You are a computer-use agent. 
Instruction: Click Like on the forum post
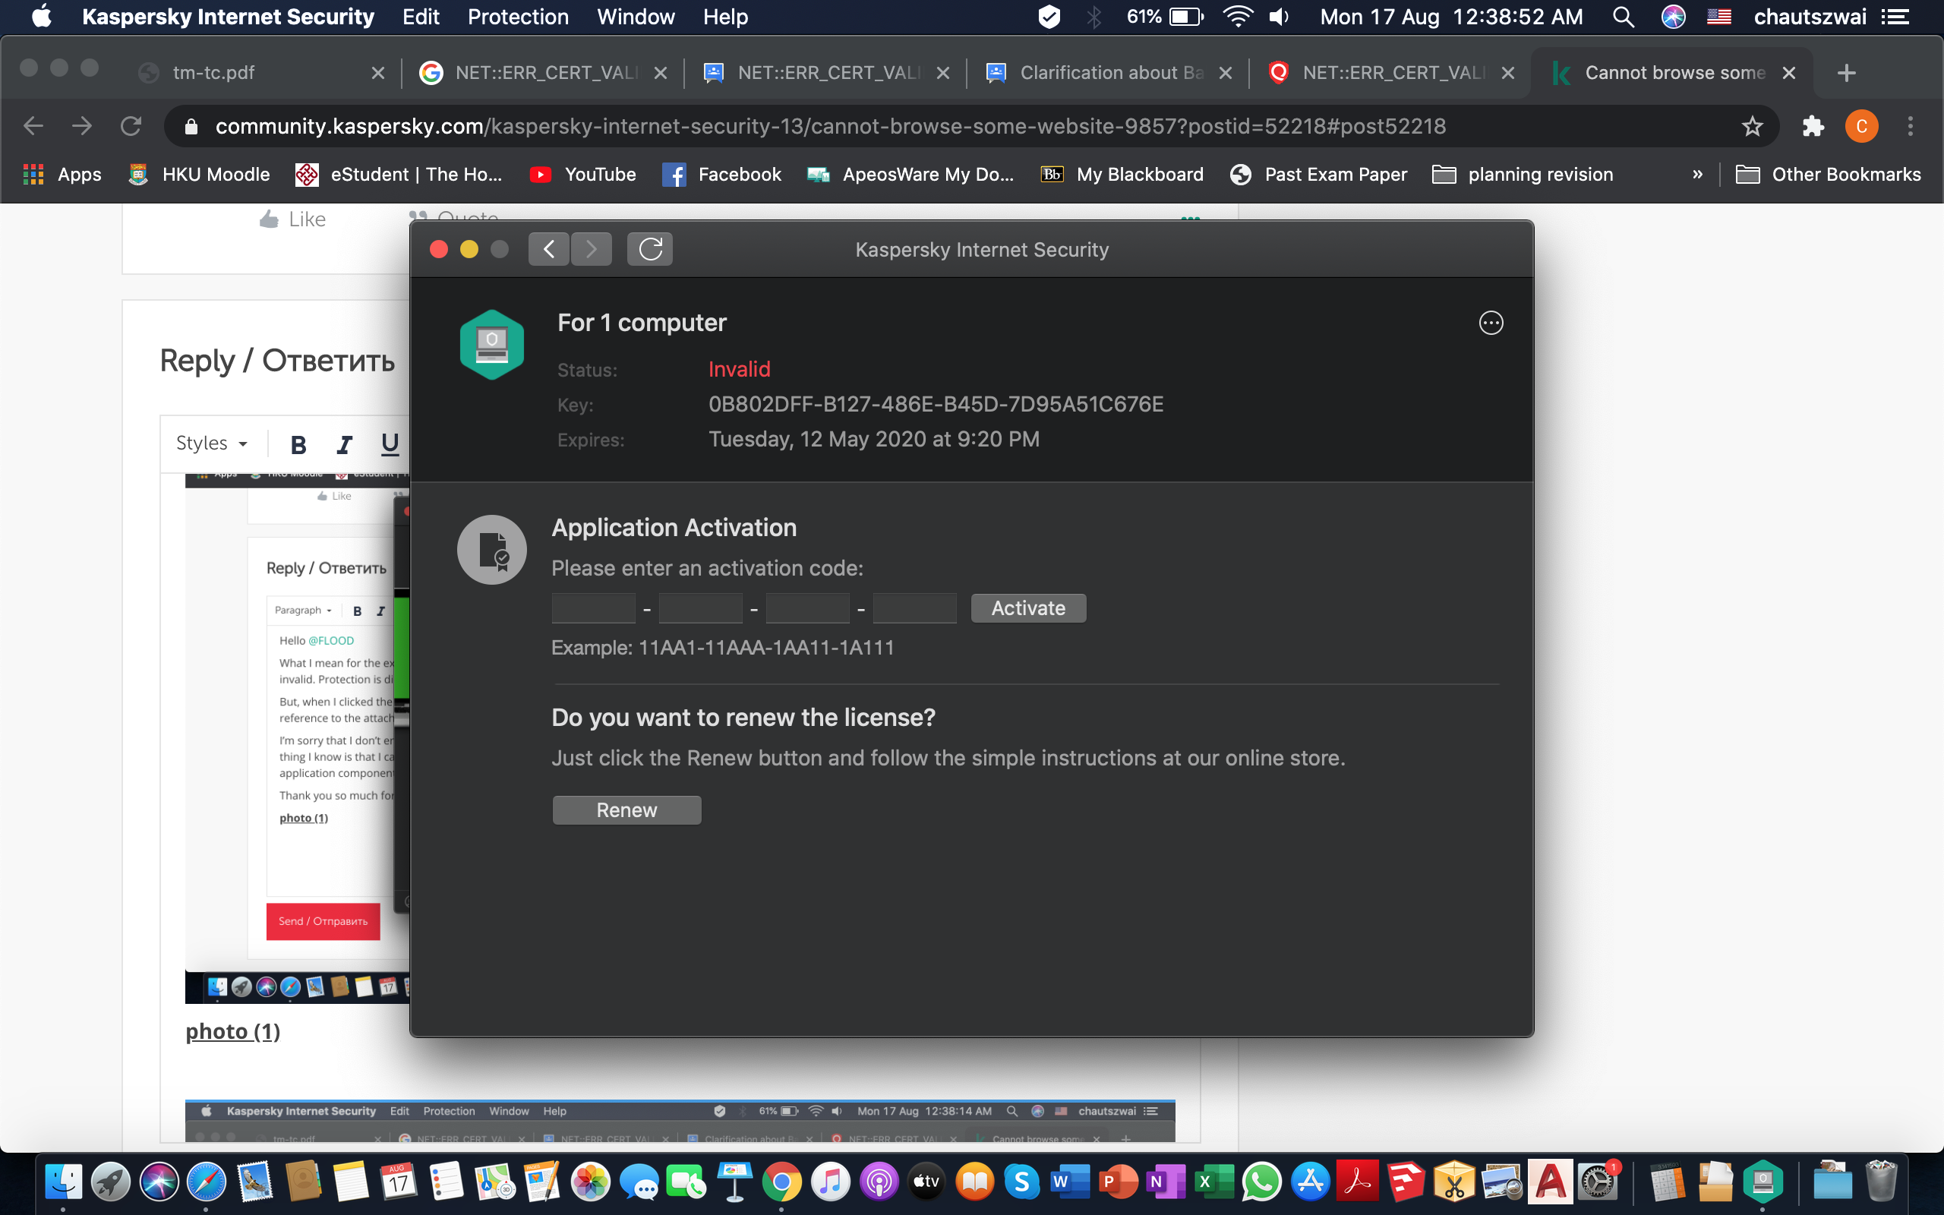[292, 219]
